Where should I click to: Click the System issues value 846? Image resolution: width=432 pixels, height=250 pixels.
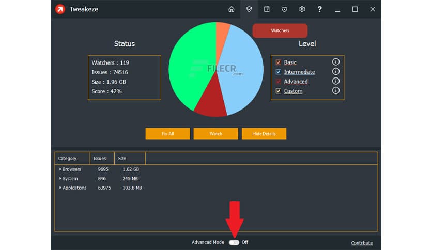coord(102,178)
